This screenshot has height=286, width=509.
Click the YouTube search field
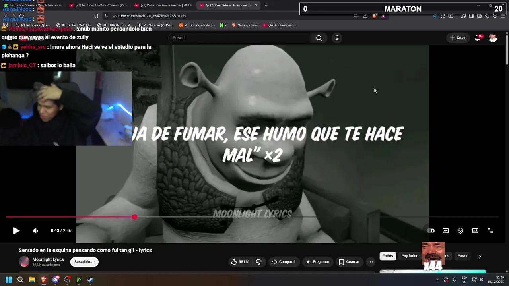pos(240,38)
